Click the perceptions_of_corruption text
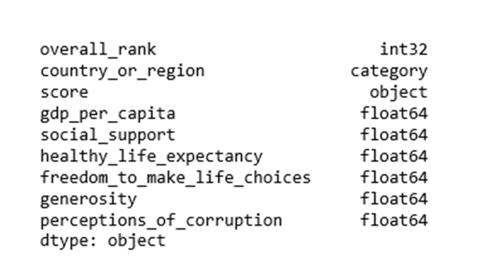Viewport: 493px width, 277px height. coord(161,220)
